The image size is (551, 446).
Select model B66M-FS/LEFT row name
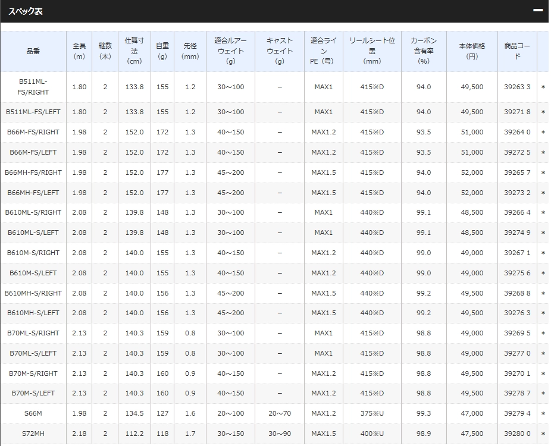point(33,152)
